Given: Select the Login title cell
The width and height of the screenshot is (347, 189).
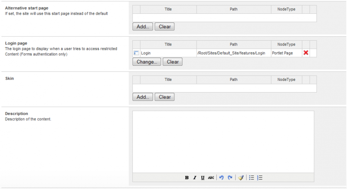Looking at the screenshot, I should [x=168, y=53].
